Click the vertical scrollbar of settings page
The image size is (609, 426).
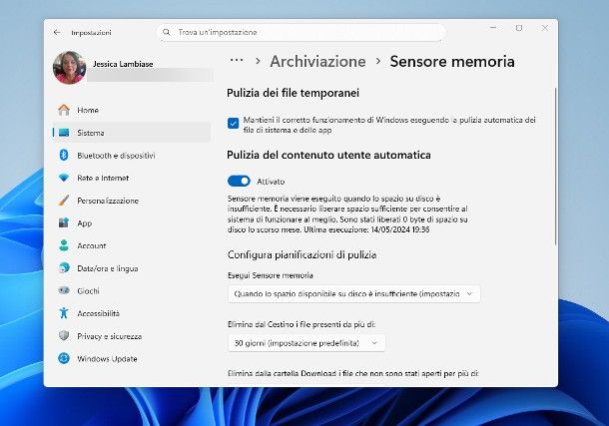[555, 166]
